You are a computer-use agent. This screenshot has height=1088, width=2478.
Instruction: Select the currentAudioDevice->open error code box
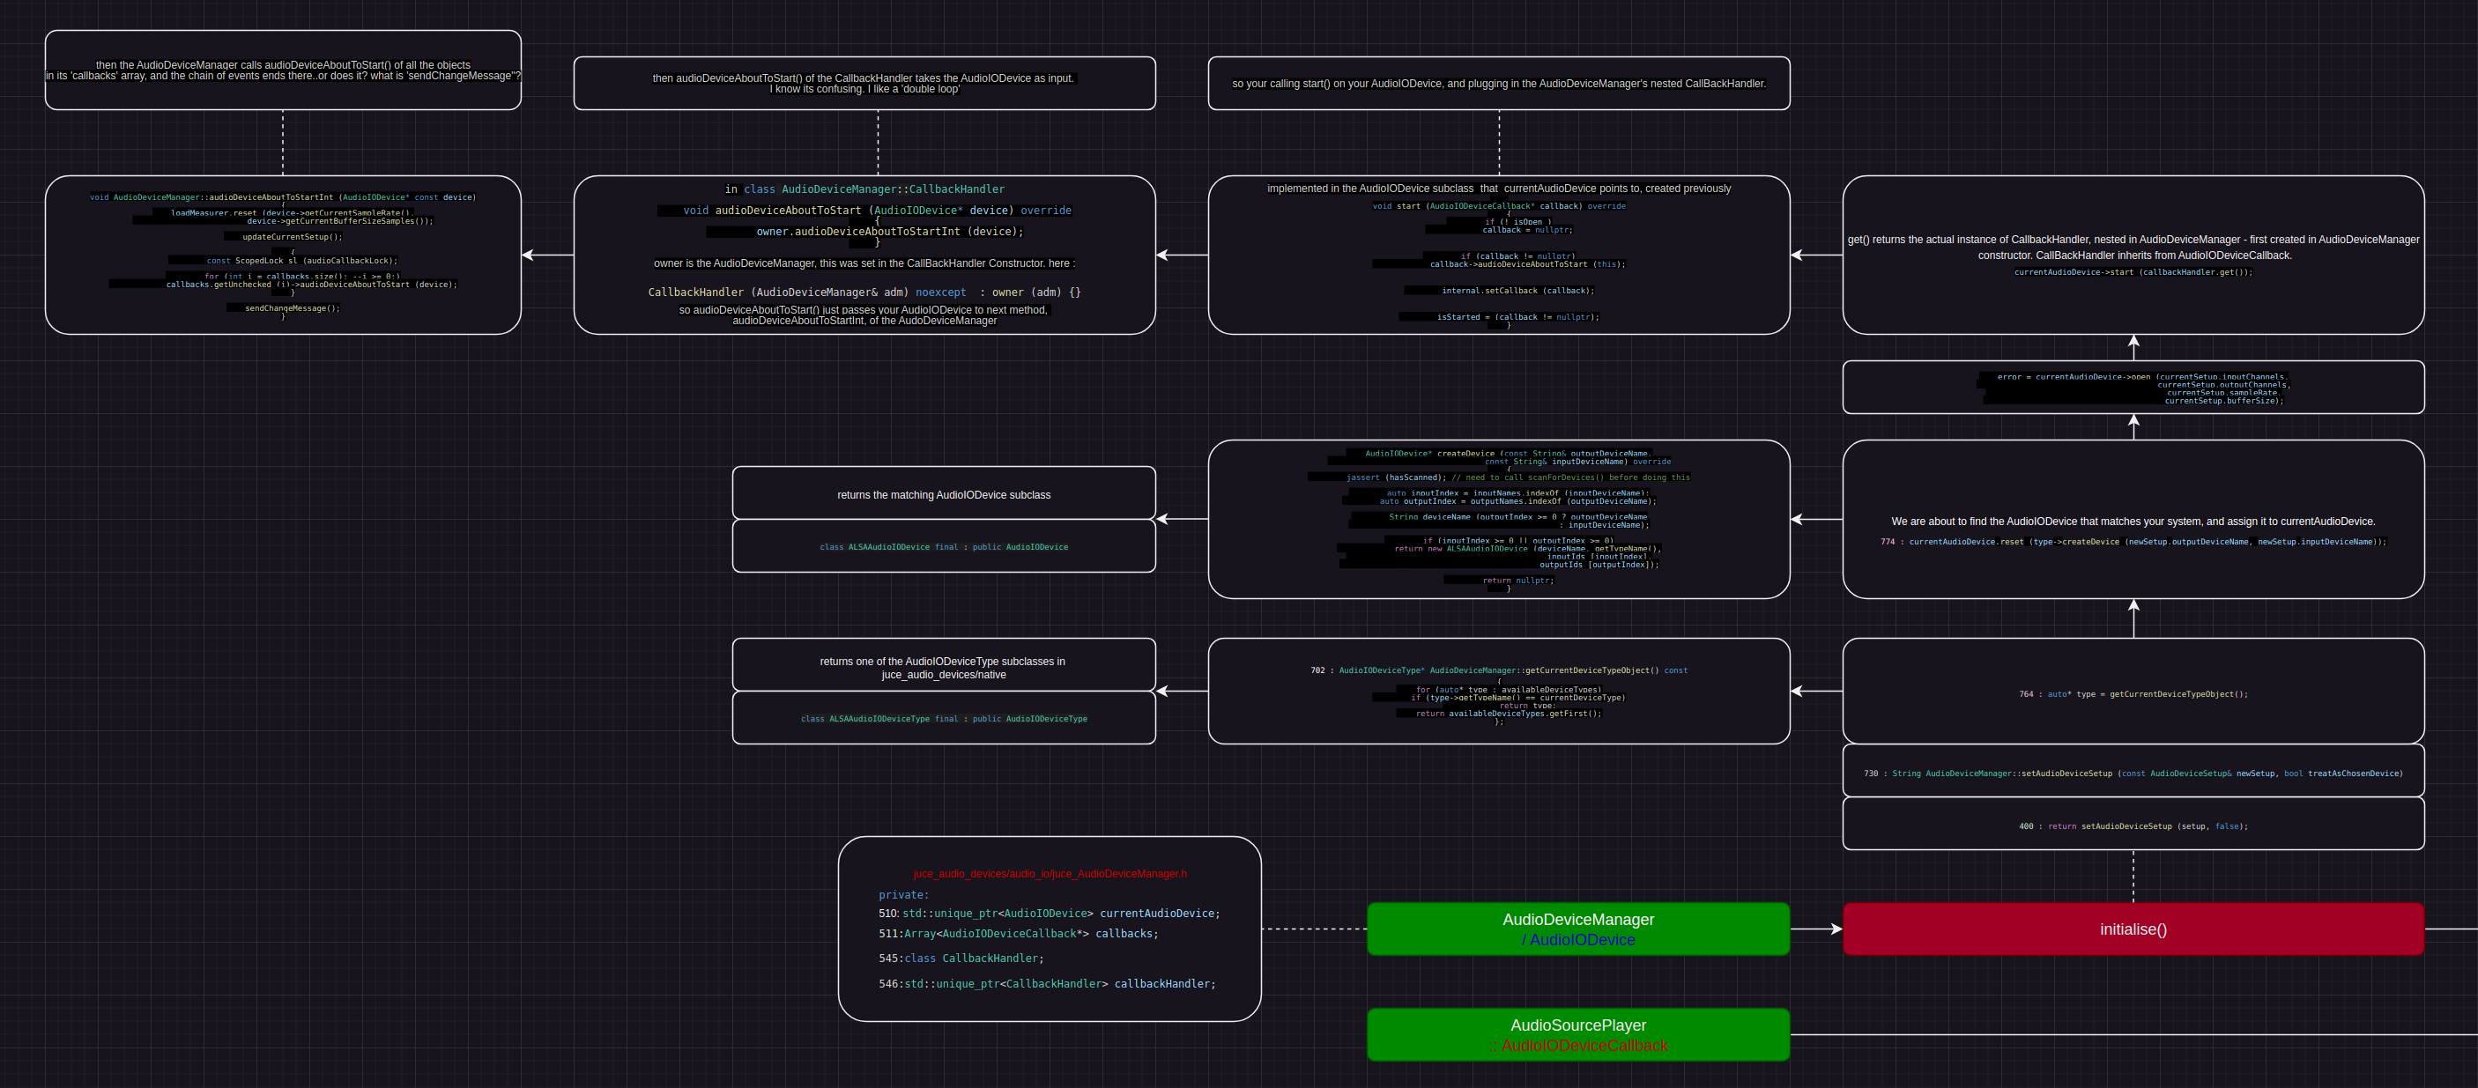(2133, 388)
